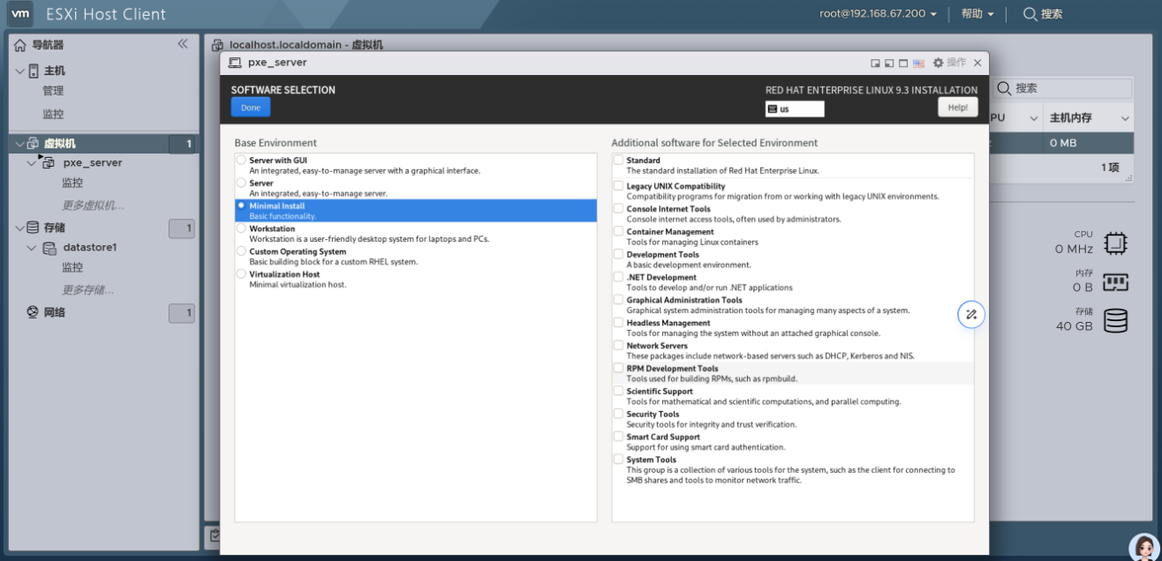Open 管理 under the host node
The height and width of the screenshot is (561, 1162).
click(x=53, y=91)
